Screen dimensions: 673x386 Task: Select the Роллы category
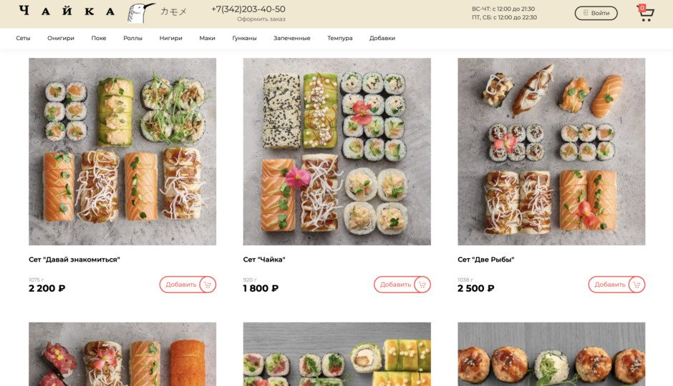132,38
